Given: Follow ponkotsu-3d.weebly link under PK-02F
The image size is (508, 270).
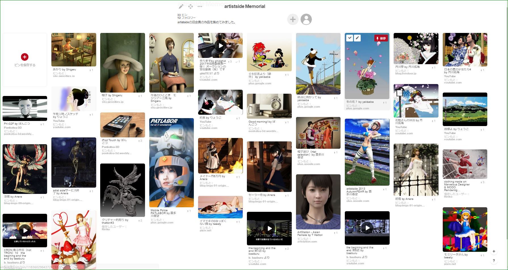Looking at the screenshot, I should pyautogui.click(x=19, y=134).
